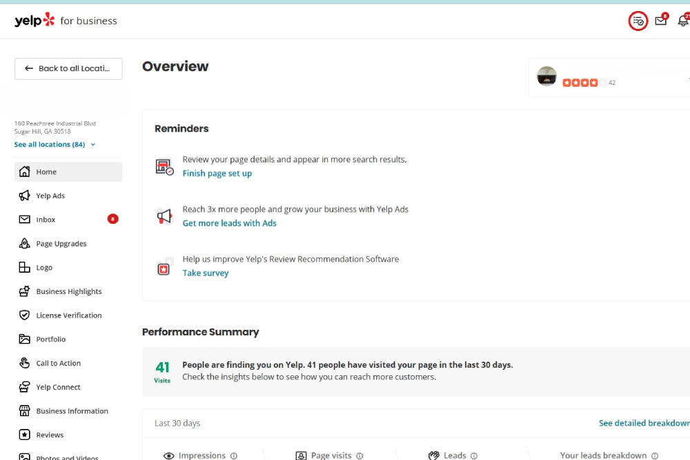The height and width of the screenshot is (460, 690).
Task: Open the Yelp Ads menu item
Action: coord(68,196)
